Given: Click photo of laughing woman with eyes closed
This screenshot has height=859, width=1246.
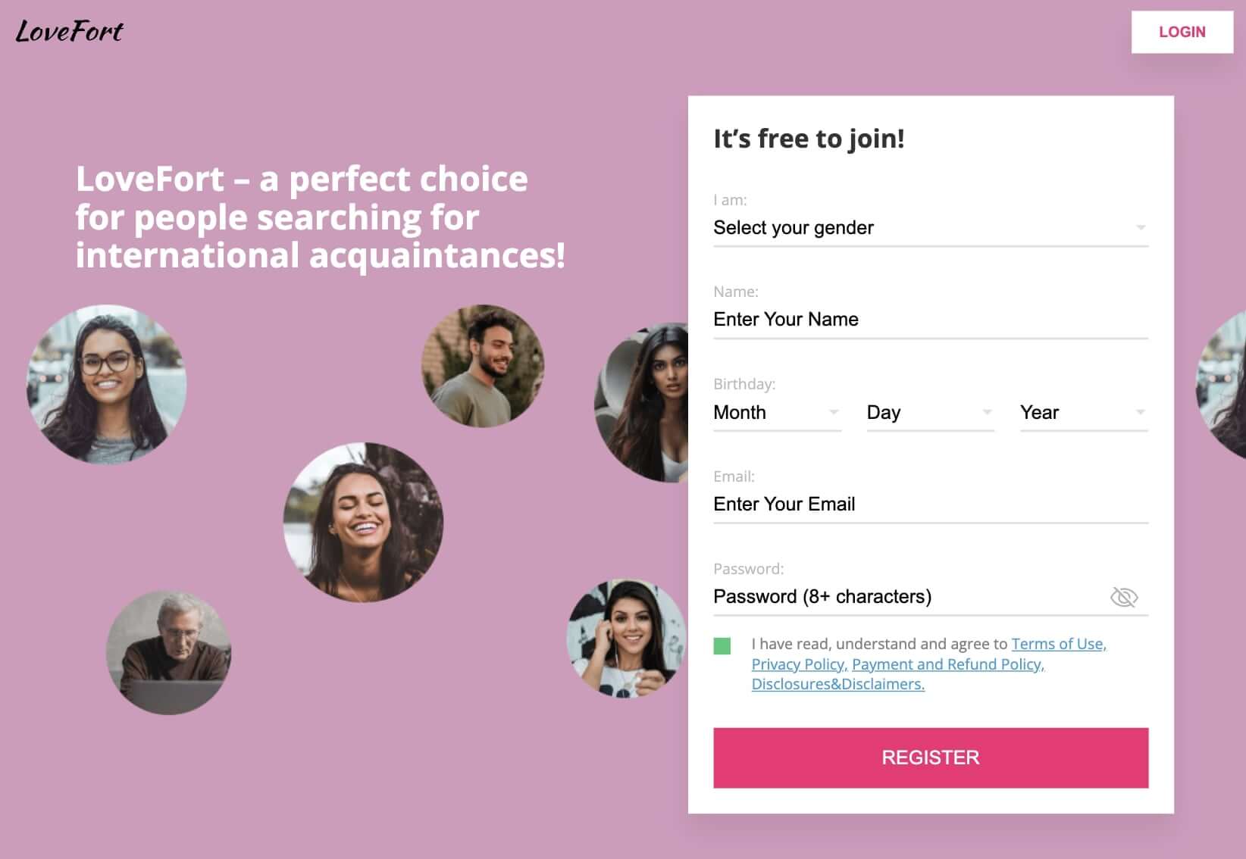Looking at the screenshot, I should pyautogui.click(x=363, y=522).
